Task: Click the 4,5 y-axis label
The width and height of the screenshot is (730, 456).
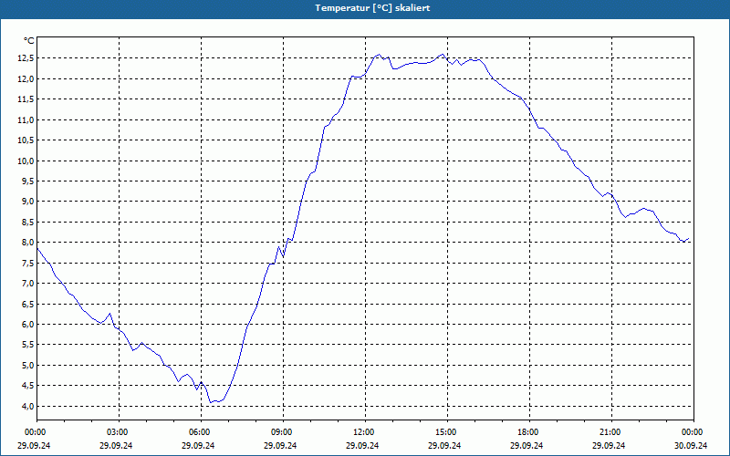Action: click(x=28, y=386)
